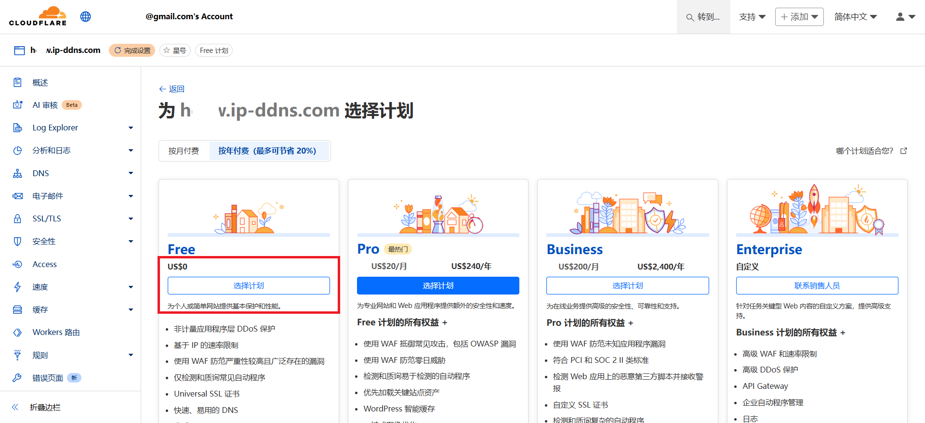Open the 添加 add menu

coord(799,17)
